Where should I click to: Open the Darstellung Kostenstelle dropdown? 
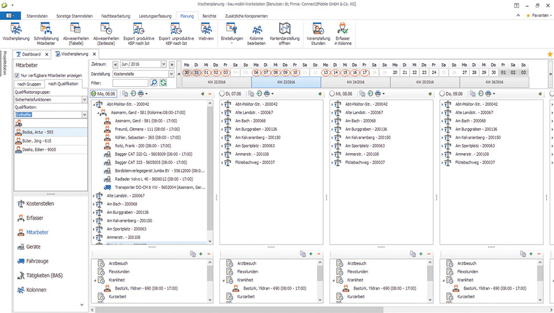pyautogui.click(x=170, y=74)
